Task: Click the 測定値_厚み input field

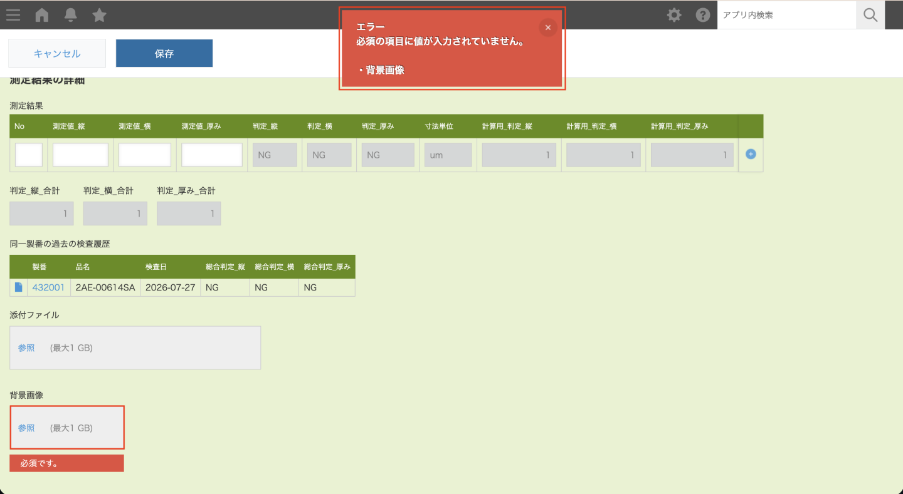Action: coord(212,155)
